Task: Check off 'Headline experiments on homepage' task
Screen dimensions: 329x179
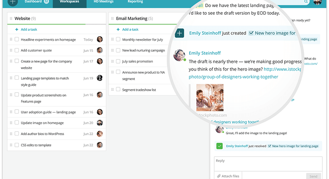Action: pos(17,39)
